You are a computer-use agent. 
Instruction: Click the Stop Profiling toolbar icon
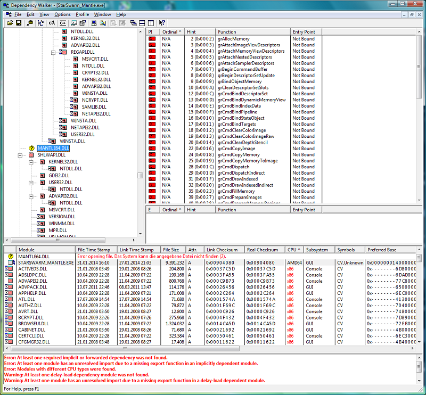click(122, 23)
